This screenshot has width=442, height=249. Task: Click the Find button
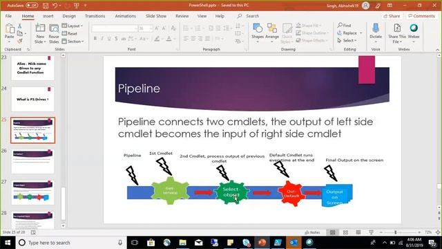(x=344, y=26)
